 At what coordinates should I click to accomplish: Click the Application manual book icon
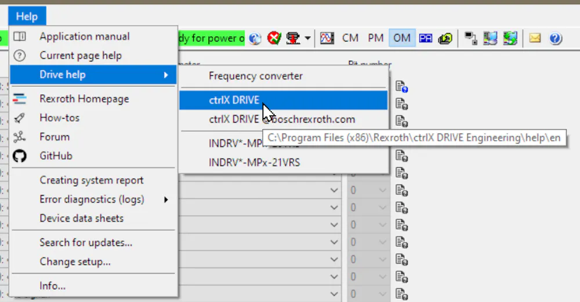click(20, 36)
